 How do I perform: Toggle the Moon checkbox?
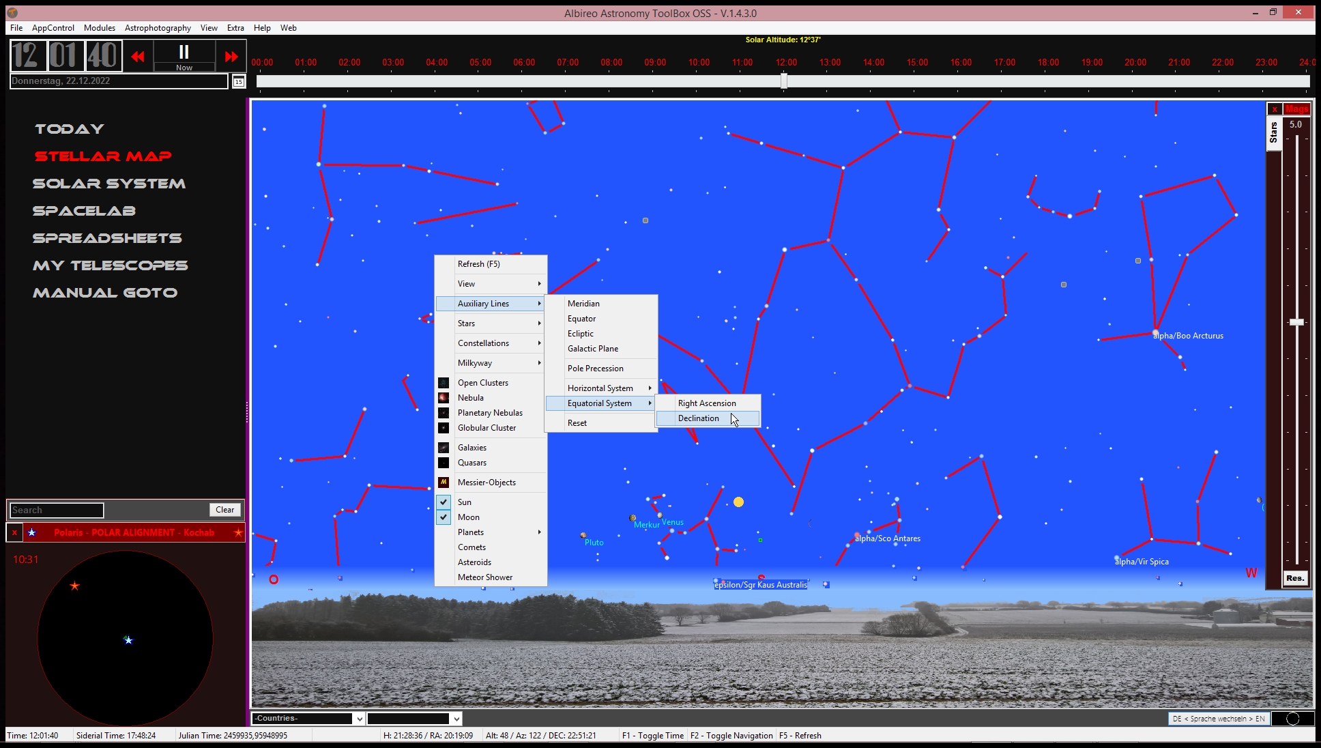[444, 517]
